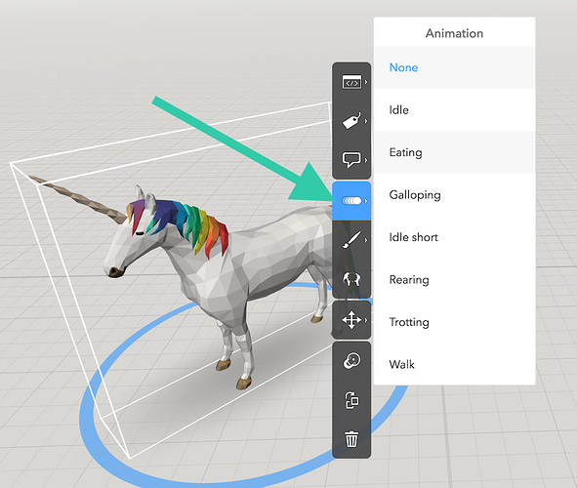The width and height of the screenshot is (577, 488).
Task: Click the disc sticker icon
Action: (351, 361)
